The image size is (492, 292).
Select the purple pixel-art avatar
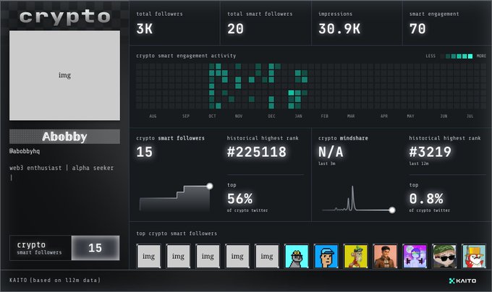coord(415,256)
